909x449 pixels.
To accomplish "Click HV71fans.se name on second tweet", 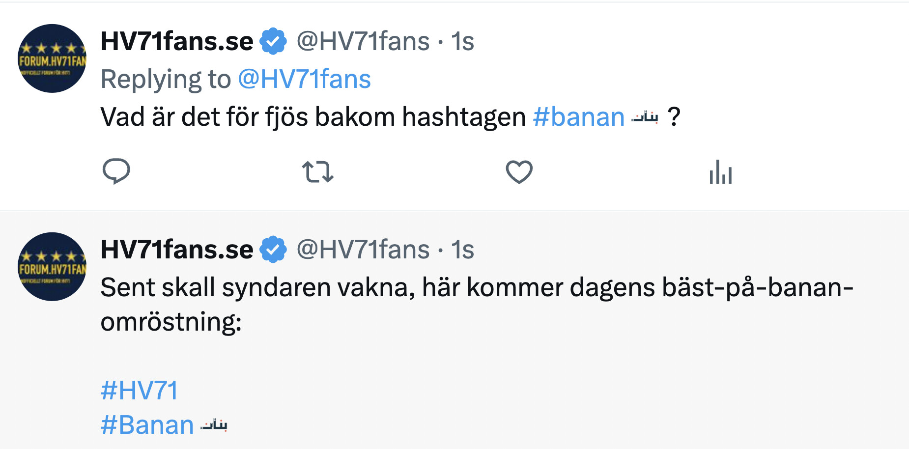I will [x=177, y=250].
